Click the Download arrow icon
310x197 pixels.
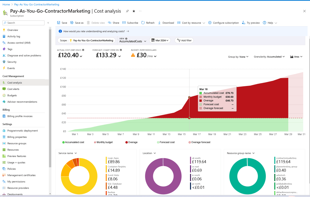[159, 23]
